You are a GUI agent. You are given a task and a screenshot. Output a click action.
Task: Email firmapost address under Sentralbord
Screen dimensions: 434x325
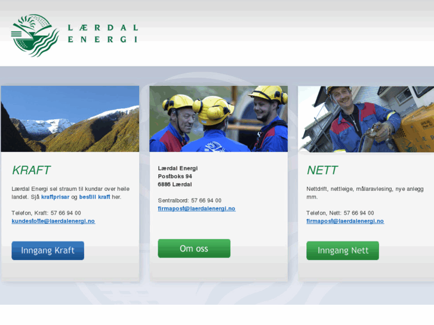click(196, 209)
